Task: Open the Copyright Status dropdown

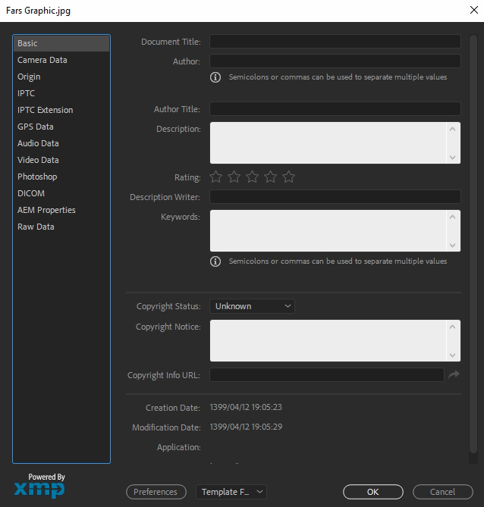Action: point(252,306)
